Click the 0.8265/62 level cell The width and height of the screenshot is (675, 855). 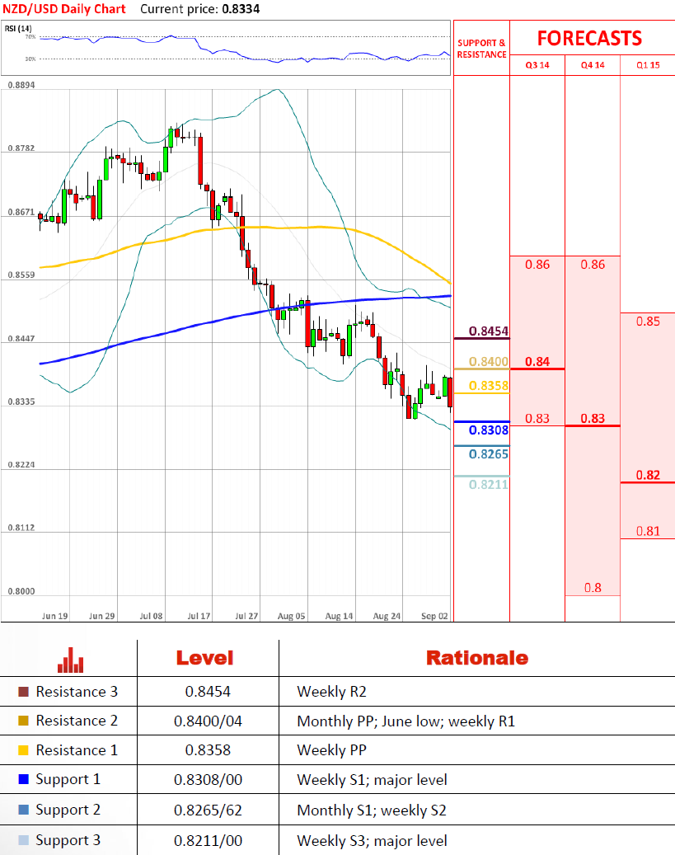[x=208, y=810]
